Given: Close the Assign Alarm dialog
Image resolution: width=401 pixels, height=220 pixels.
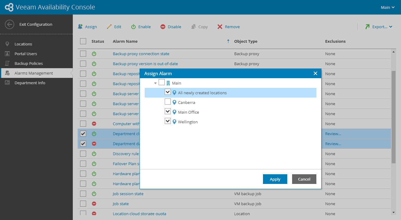Looking at the screenshot, I should 315,73.
